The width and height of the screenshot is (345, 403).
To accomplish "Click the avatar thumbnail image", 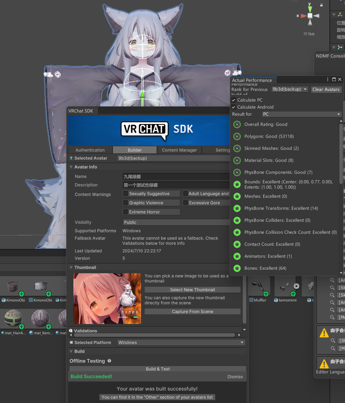I will point(107,299).
